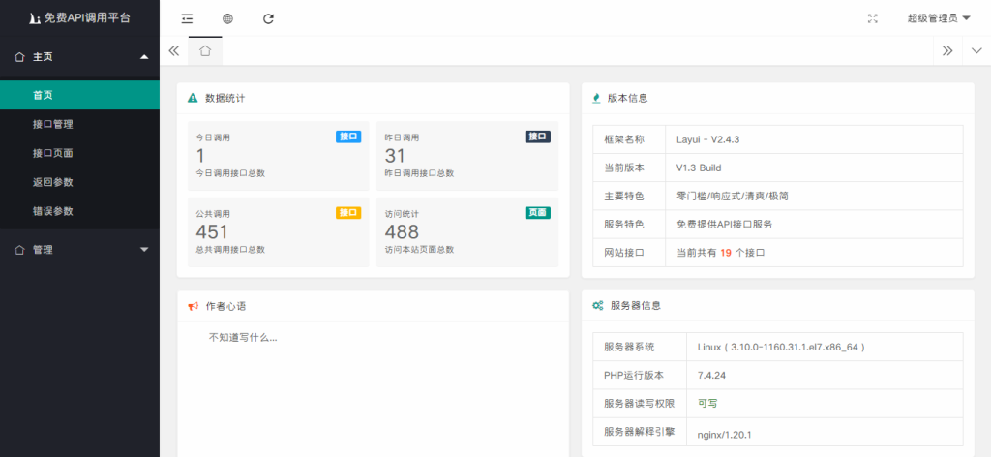Click the 今日调用 statistics card

point(278,156)
